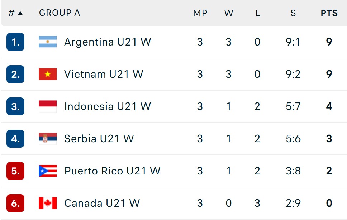Sort standings by W column header
This screenshot has height=220, width=347.
point(229,13)
